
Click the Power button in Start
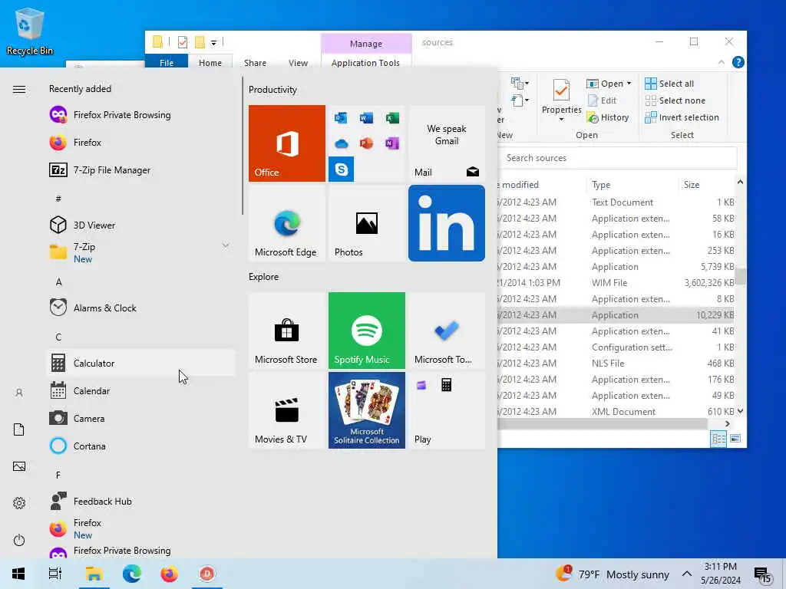click(x=19, y=540)
